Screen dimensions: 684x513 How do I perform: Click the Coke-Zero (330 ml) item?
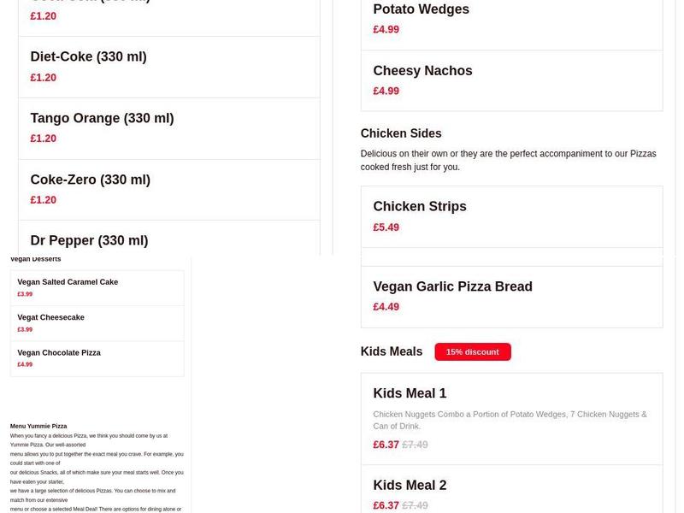click(x=90, y=180)
